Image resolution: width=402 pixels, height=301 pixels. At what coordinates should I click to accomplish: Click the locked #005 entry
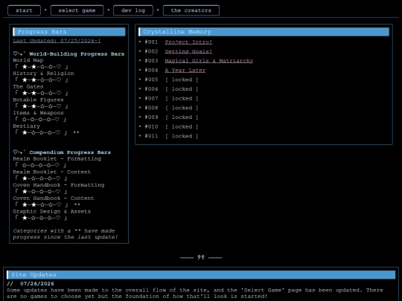click(x=182, y=80)
